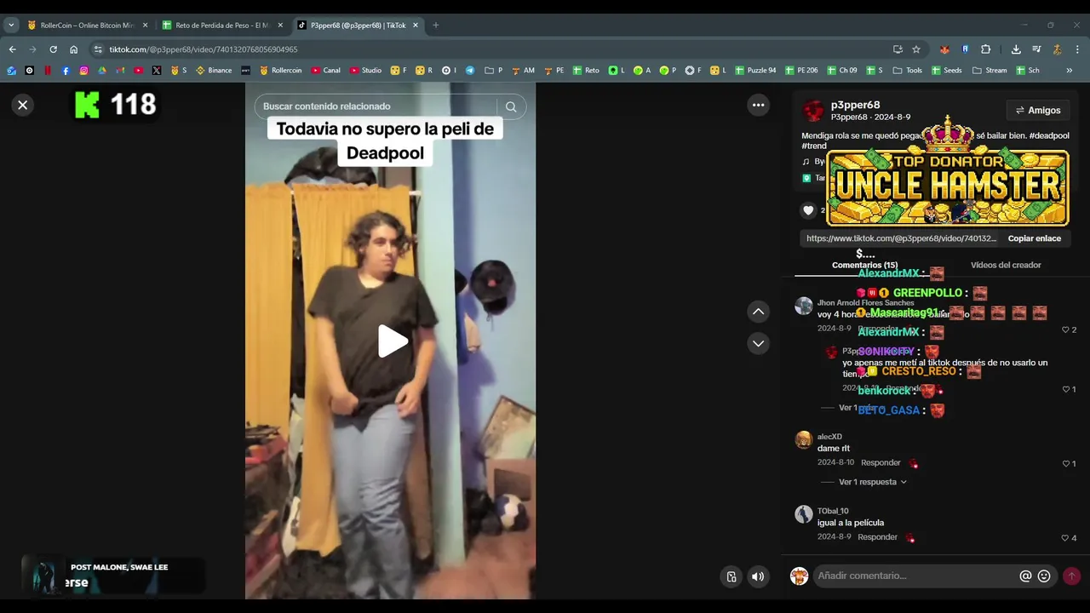The height and width of the screenshot is (613, 1090).
Task: Like alecXD's comment heart
Action: [1065, 463]
